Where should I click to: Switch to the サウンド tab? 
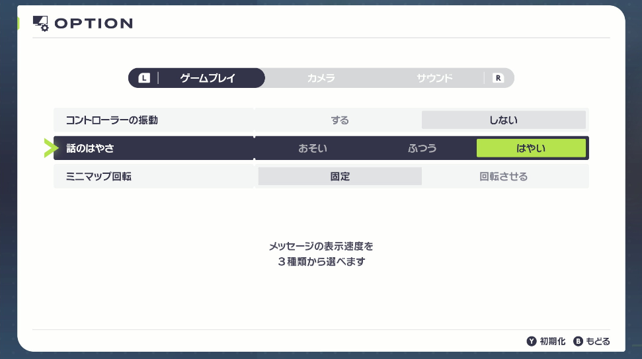pyautogui.click(x=434, y=78)
